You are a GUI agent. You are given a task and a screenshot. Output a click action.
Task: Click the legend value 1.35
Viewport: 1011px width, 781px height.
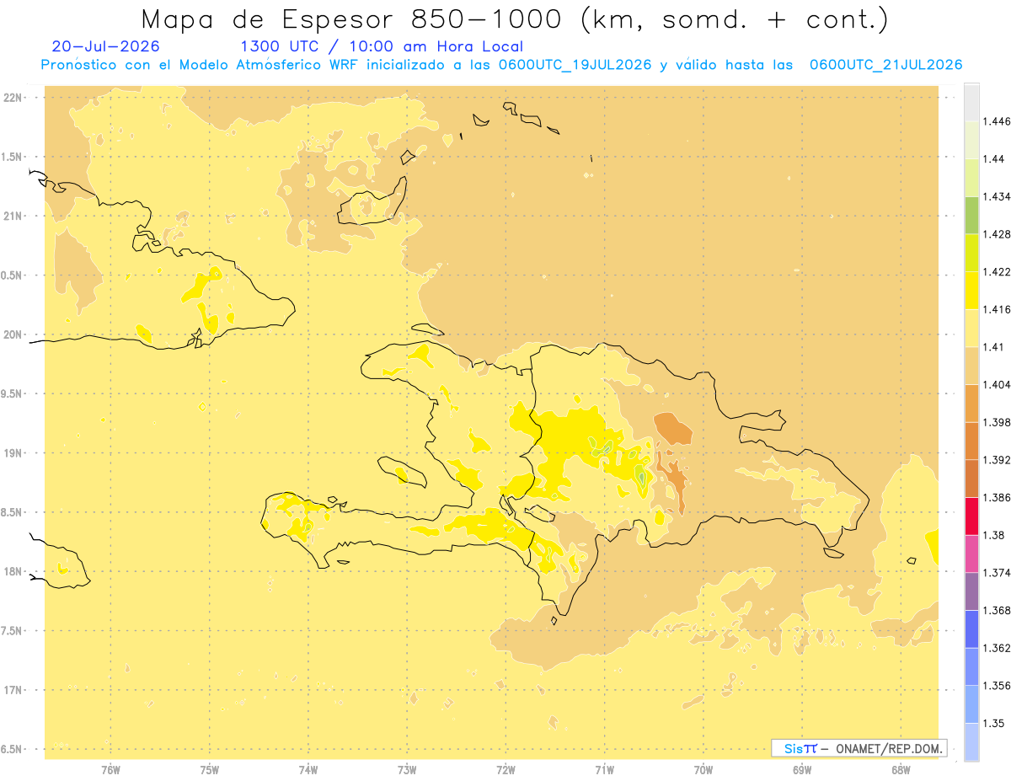[994, 723]
